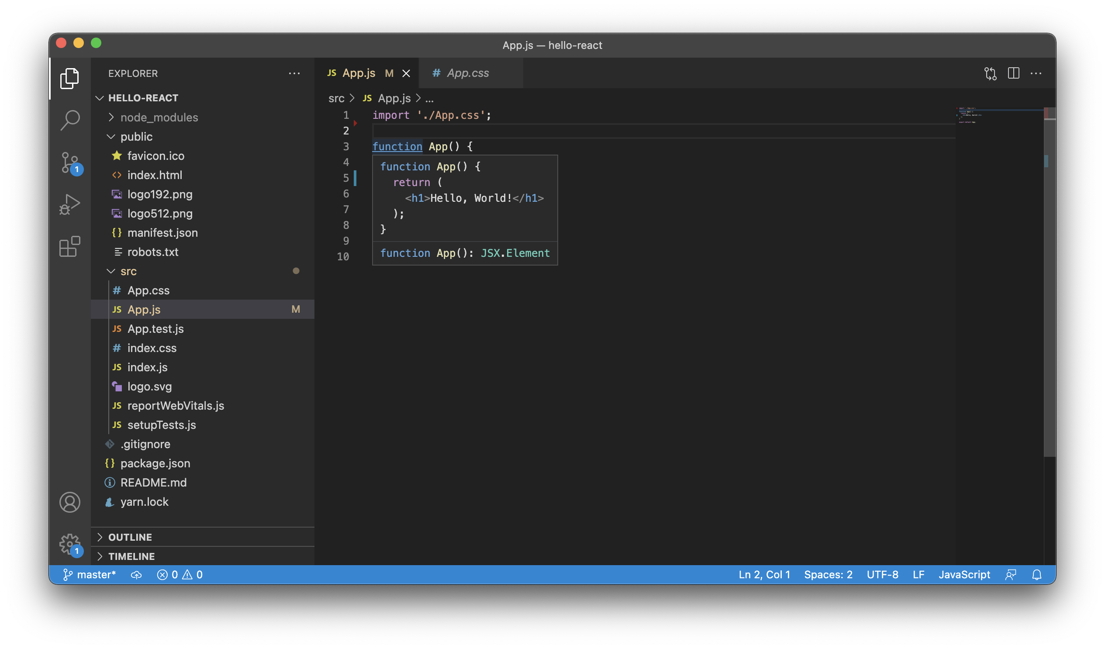Open the Manage gear icon
The height and width of the screenshot is (649, 1105).
click(70, 544)
